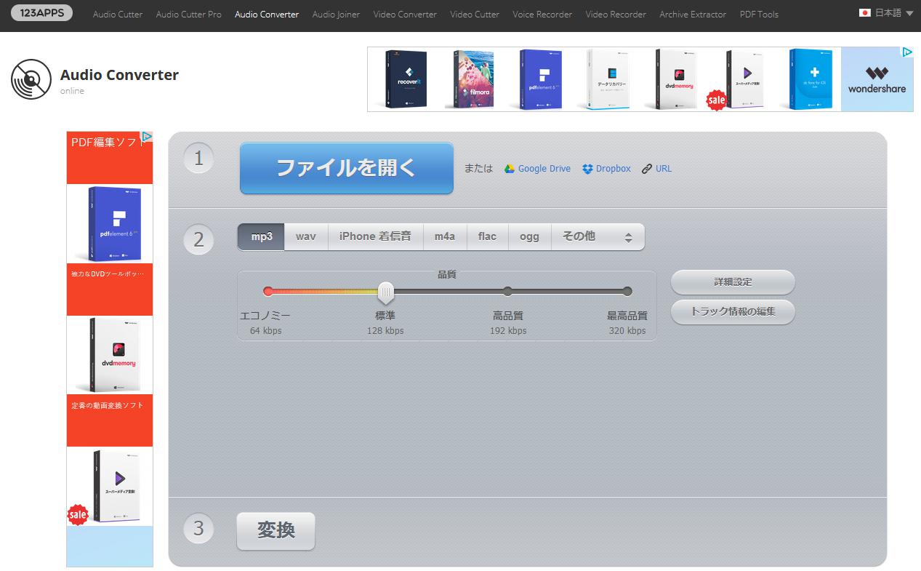Click the dvdmemory ad thumbnail
This screenshot has height=571, width=921.
click(x=109, y=354)
